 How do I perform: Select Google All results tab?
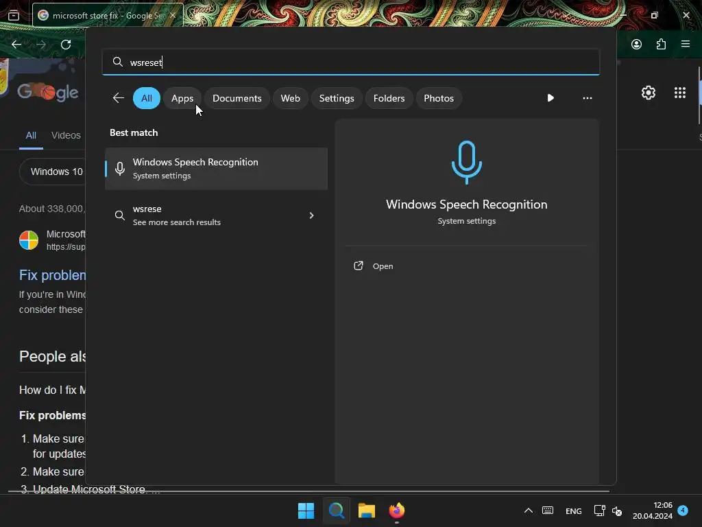(x=31, y=135)
